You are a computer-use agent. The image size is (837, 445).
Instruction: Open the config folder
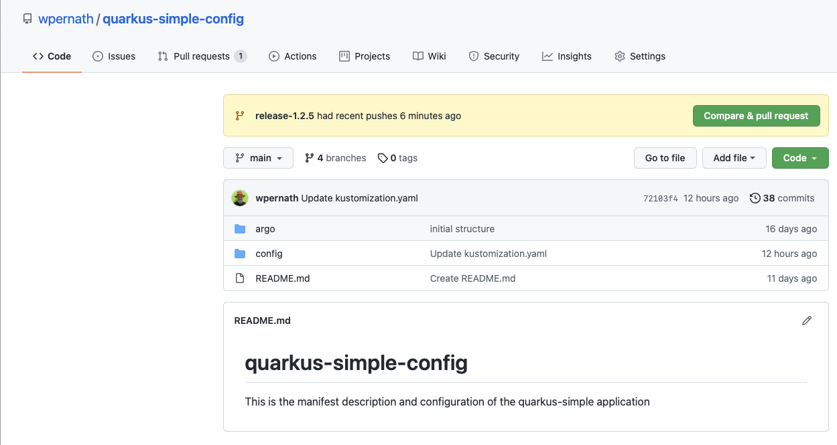point(269,254)
